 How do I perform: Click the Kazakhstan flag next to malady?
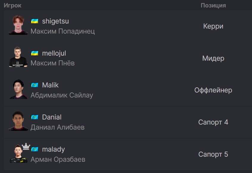pos(34,149)
